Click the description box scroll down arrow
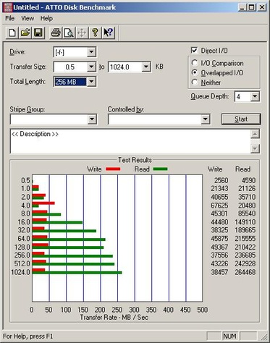The height and width of the screenshot is (343, 270). pyautogui.click(x=255, y=148)
